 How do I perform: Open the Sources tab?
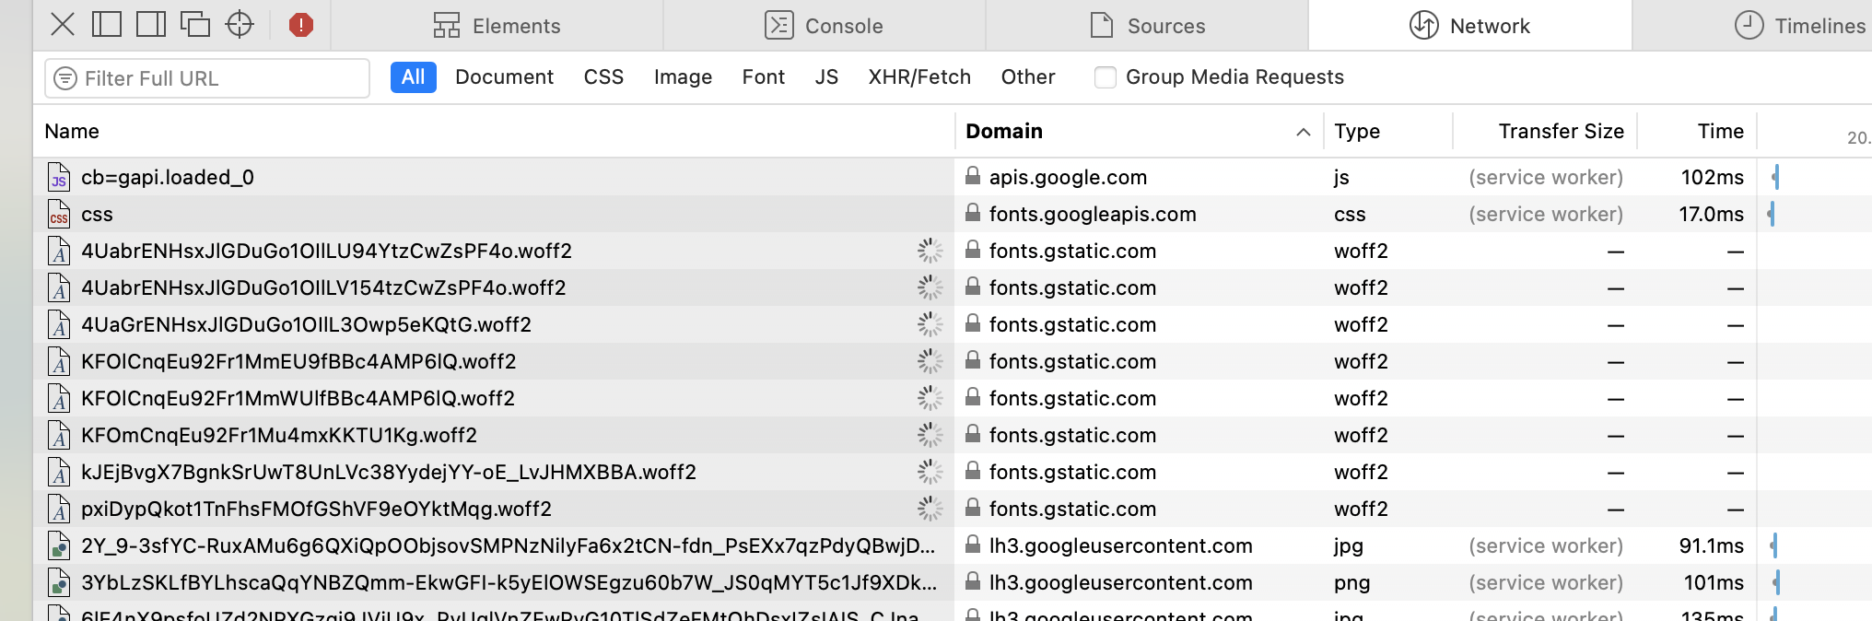click(1147, 26)
